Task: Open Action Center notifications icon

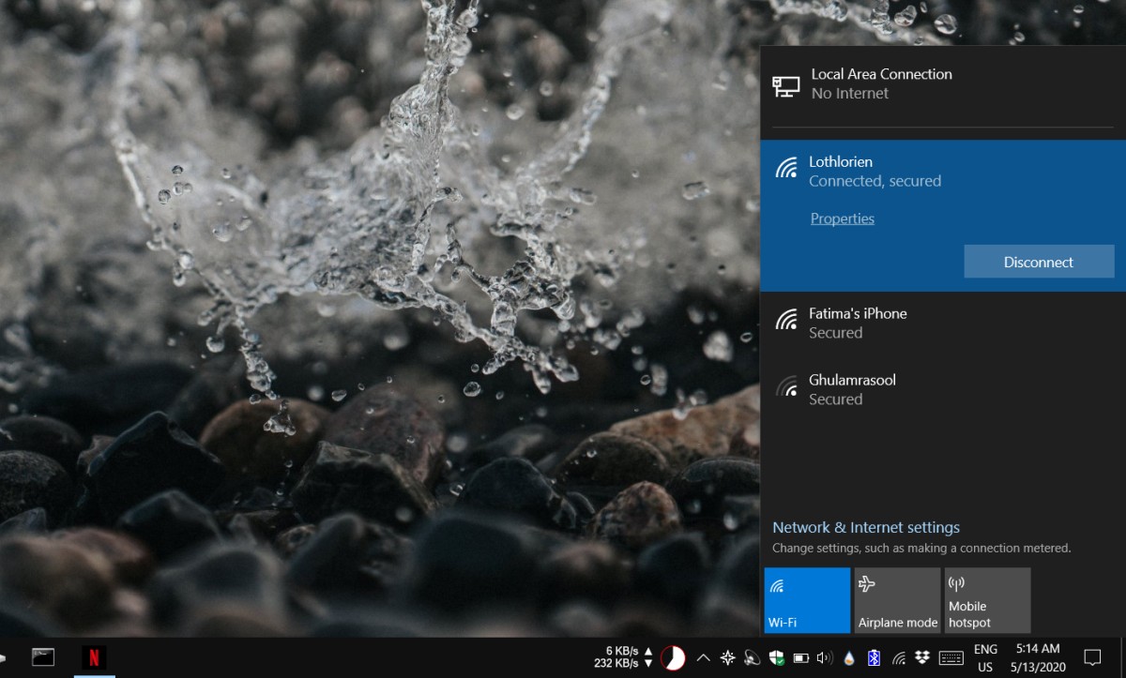Action: pos(1092,657)
